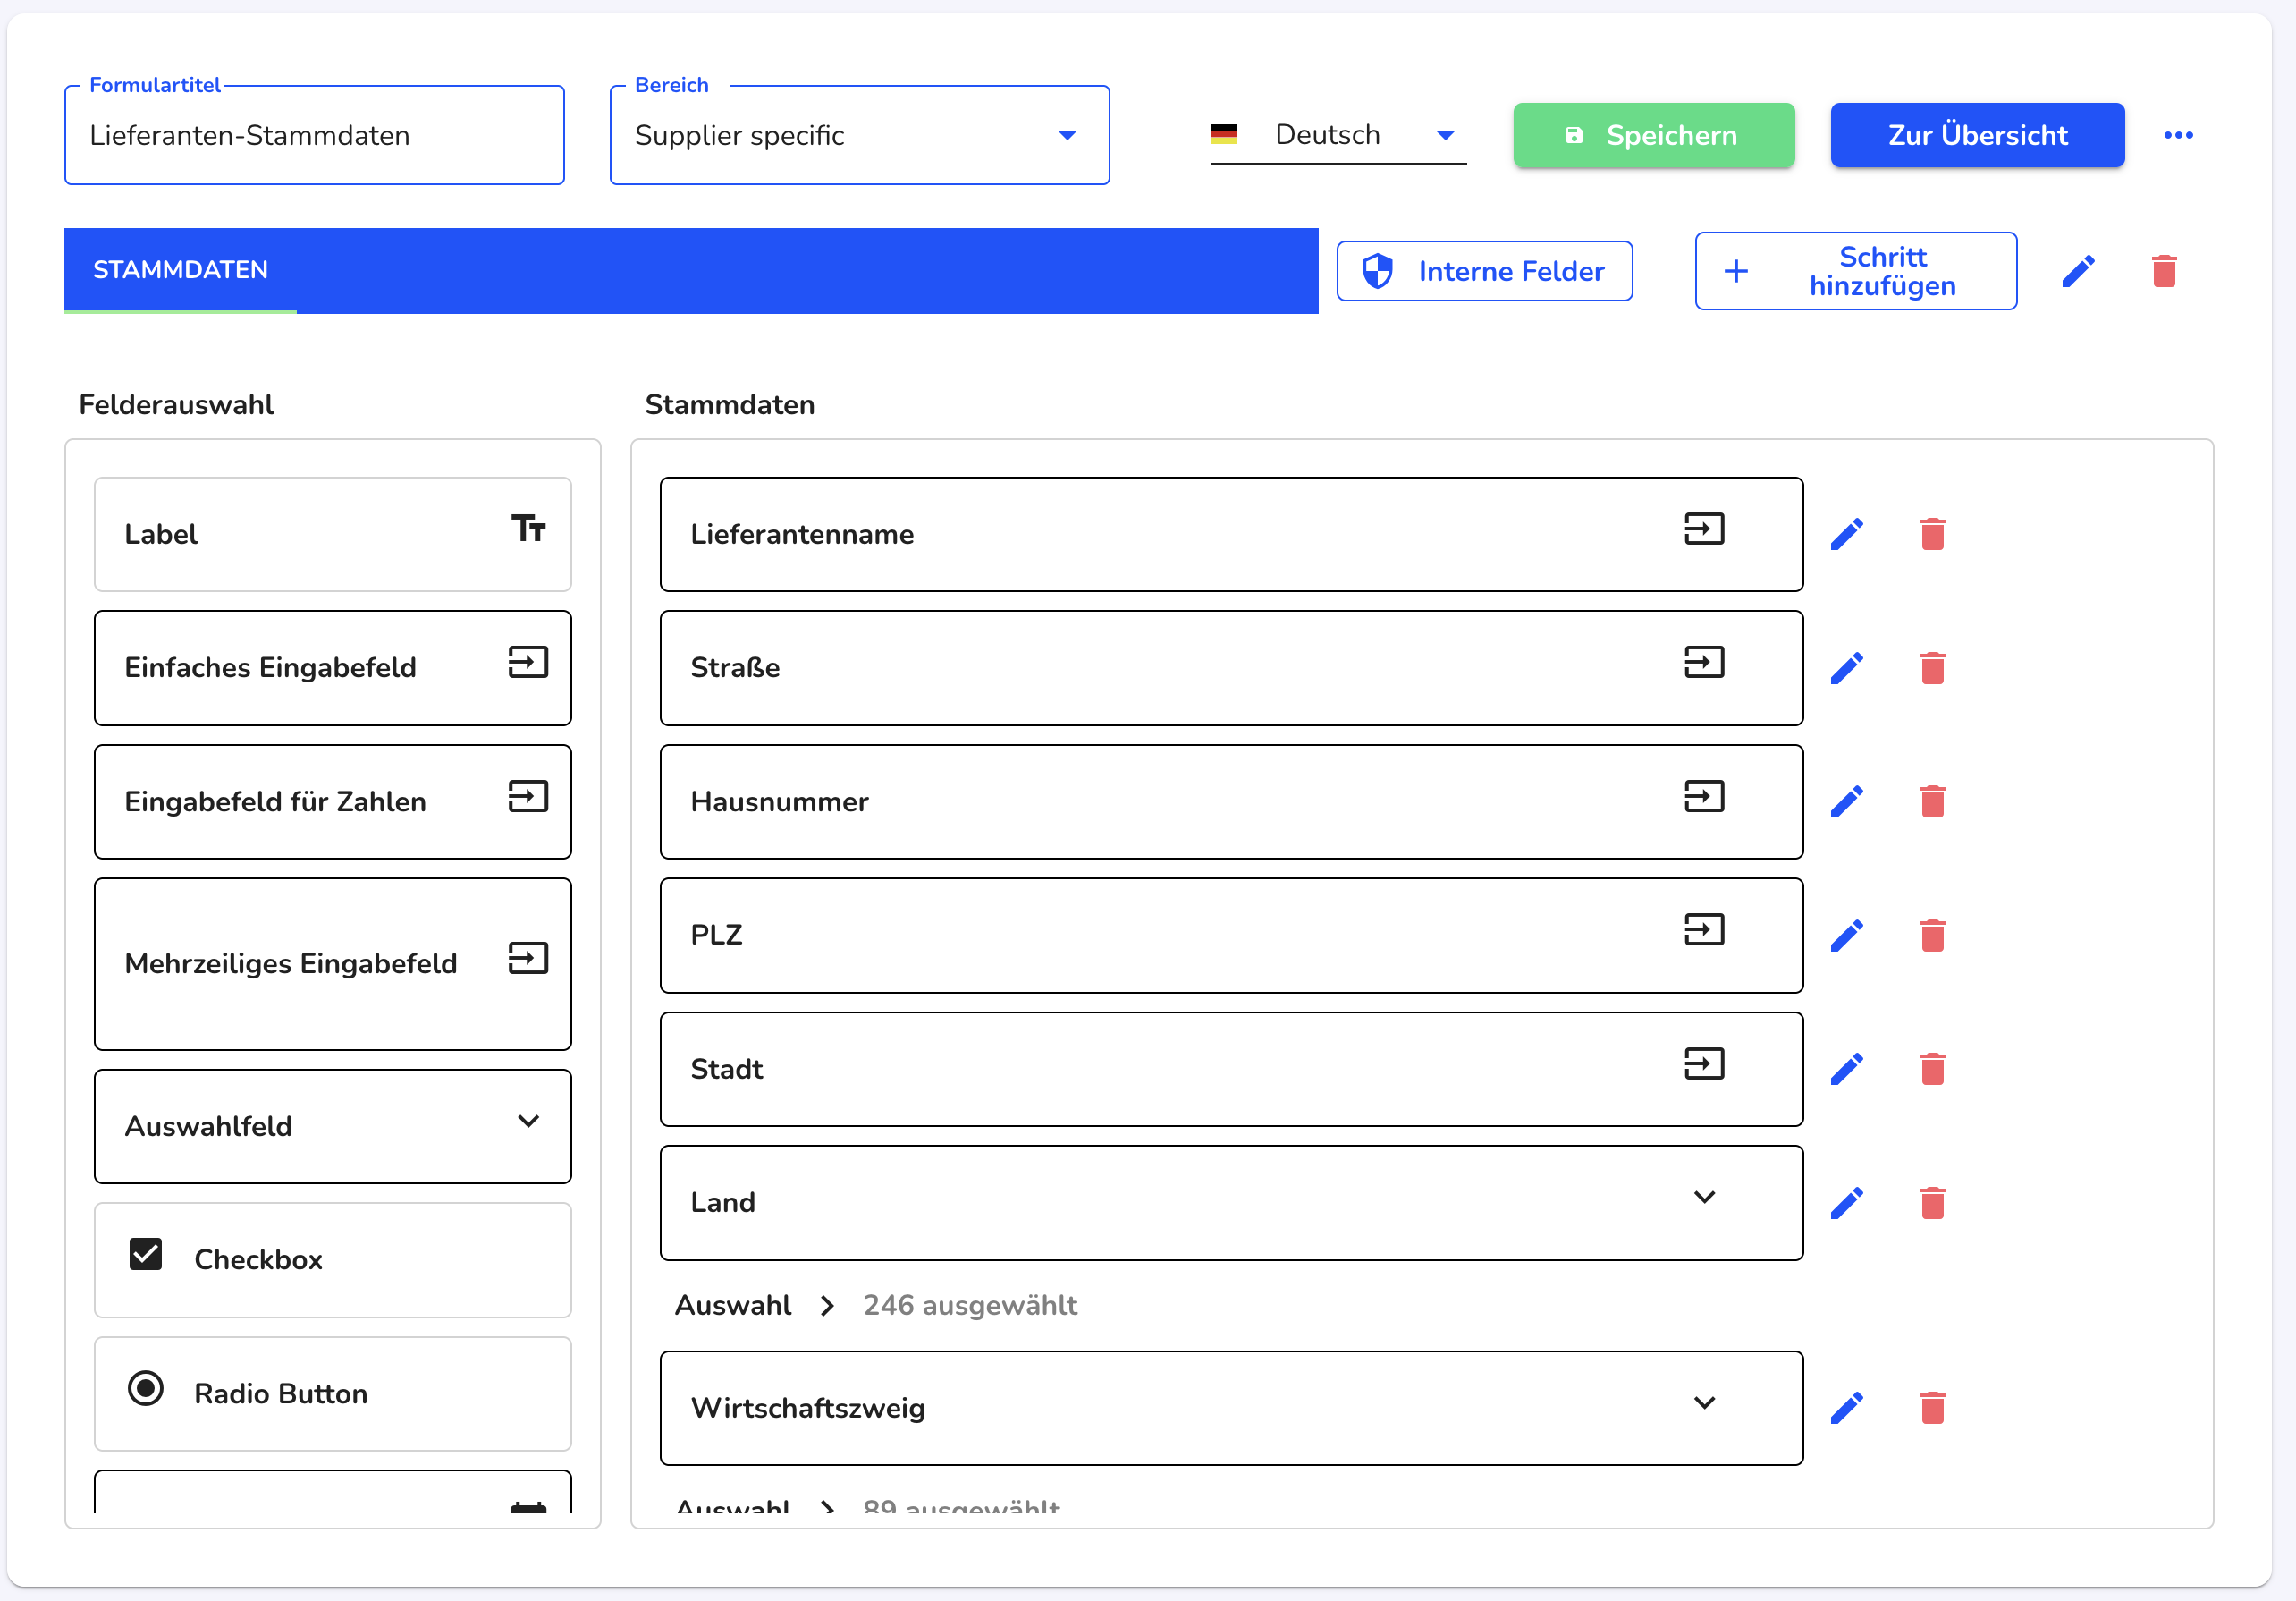
Task: Go to Zur Übersicht
Action: point(1977,135)
